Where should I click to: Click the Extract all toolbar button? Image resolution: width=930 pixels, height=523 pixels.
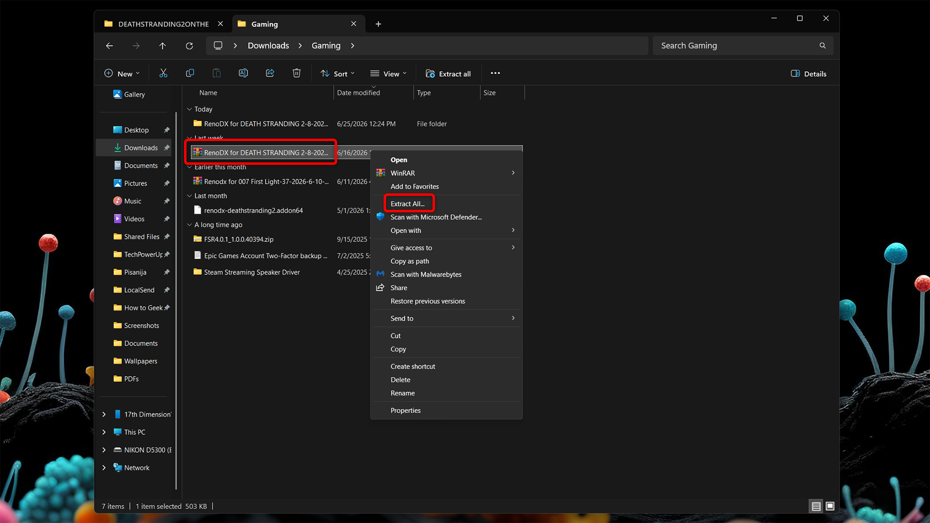tap(448, 74)
